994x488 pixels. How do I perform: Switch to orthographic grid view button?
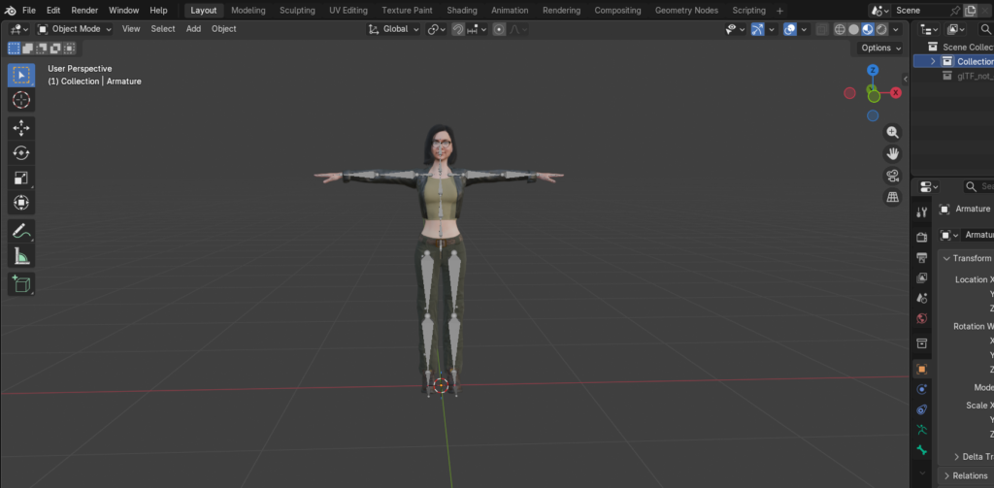coord(893,197)
